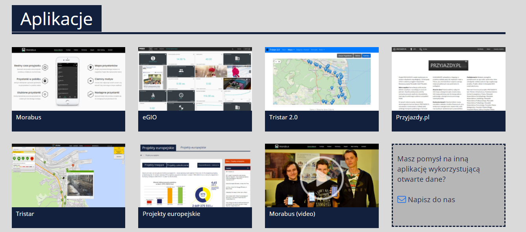Click the smartphone mockup in Morabus preview
Viewport: 526px width, 232px height.
tap(69, 81)
